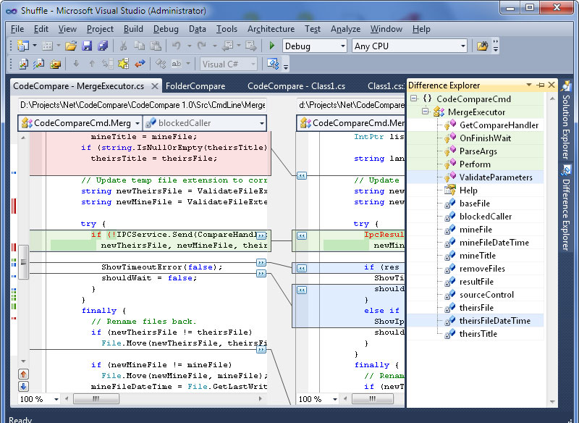The height and width of the screenshot is (423, 579).
Task: Click the Copy icon in the toolbar
Action: 139,46
